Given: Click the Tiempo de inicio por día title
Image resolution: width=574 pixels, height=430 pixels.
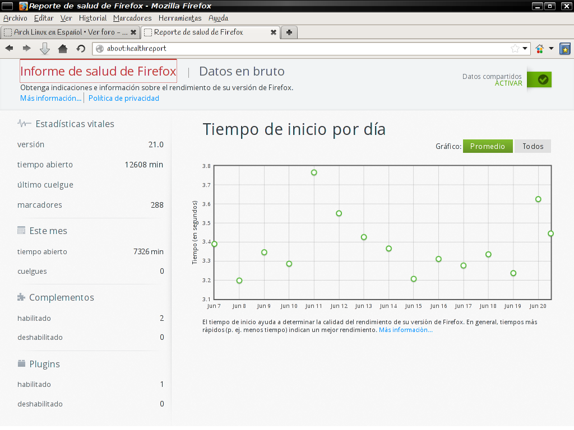Looking at the screenshot, I should click(294, 129).
